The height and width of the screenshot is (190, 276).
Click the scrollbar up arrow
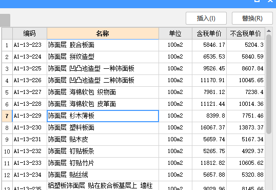point(269,31)
